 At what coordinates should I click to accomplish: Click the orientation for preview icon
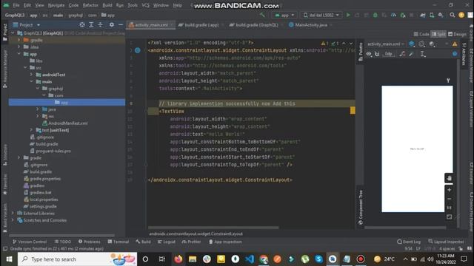coord(421,44)
